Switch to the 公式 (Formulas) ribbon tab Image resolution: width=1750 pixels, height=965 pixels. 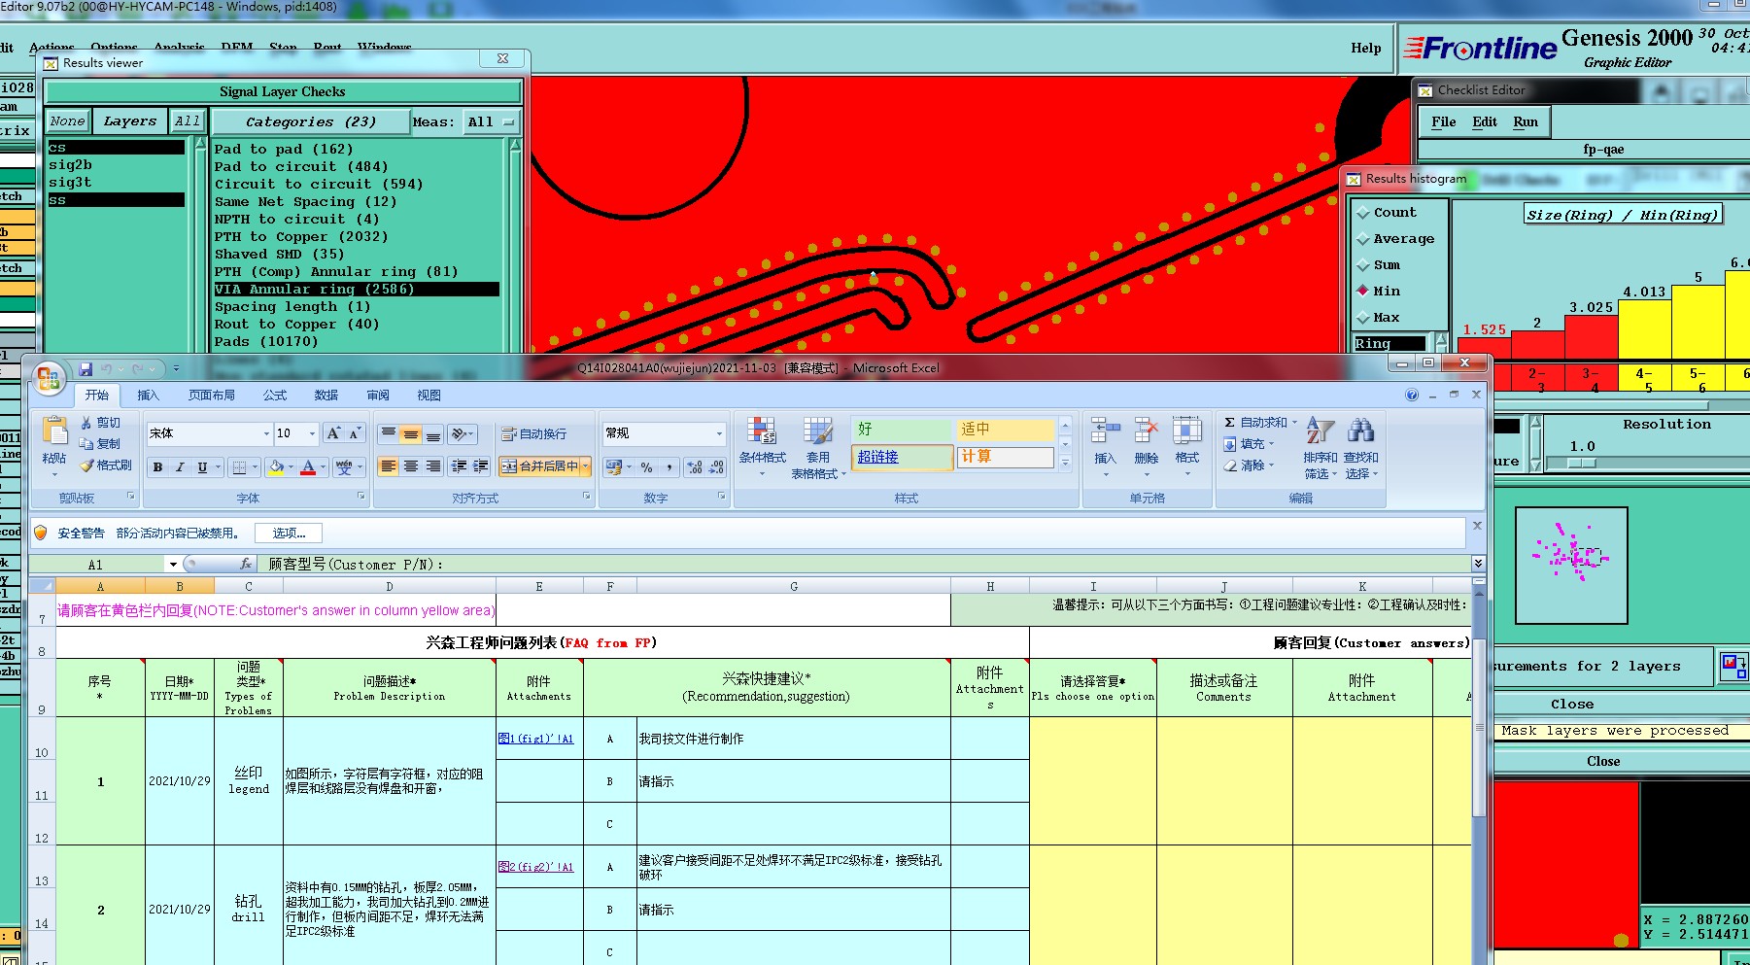275,396
